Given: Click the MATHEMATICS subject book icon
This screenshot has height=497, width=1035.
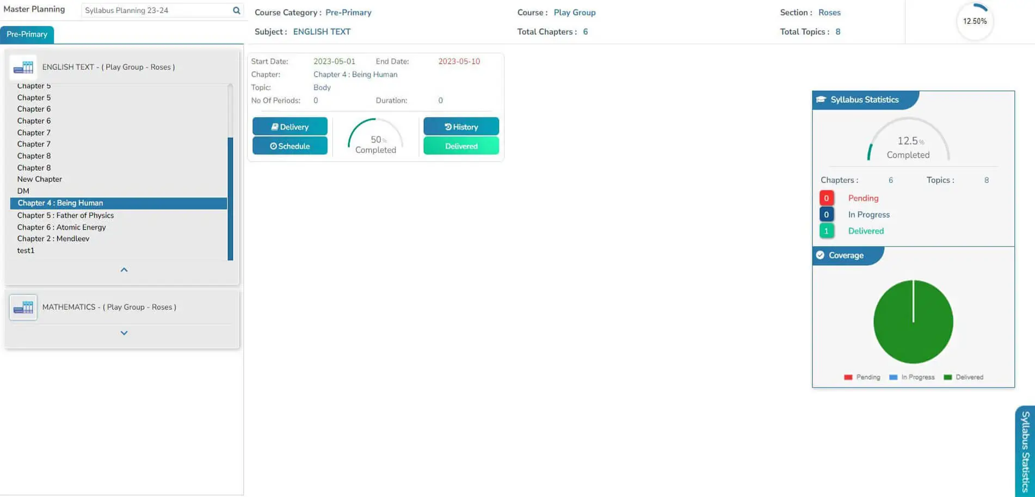Looking at the screenshot, I should pyautogui.click(x=23, y=308).
